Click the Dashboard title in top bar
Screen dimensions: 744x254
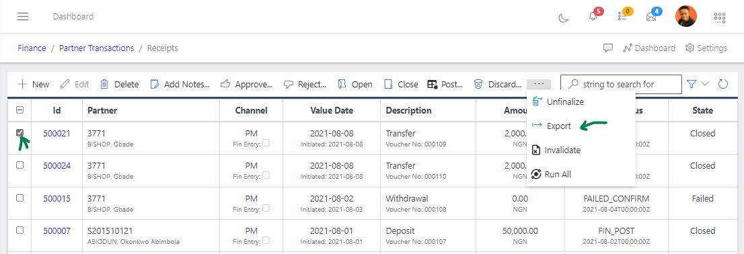[x=73, y=17]
